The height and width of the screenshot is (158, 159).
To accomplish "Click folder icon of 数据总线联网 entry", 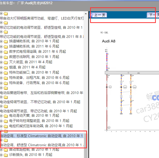I will pos(6,57).
